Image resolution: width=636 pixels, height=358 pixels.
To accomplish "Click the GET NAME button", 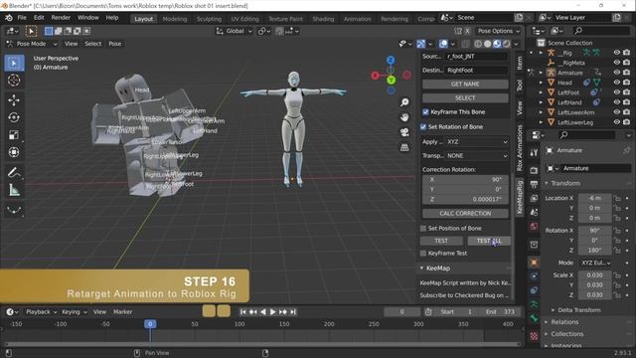I will click(465, 84).
